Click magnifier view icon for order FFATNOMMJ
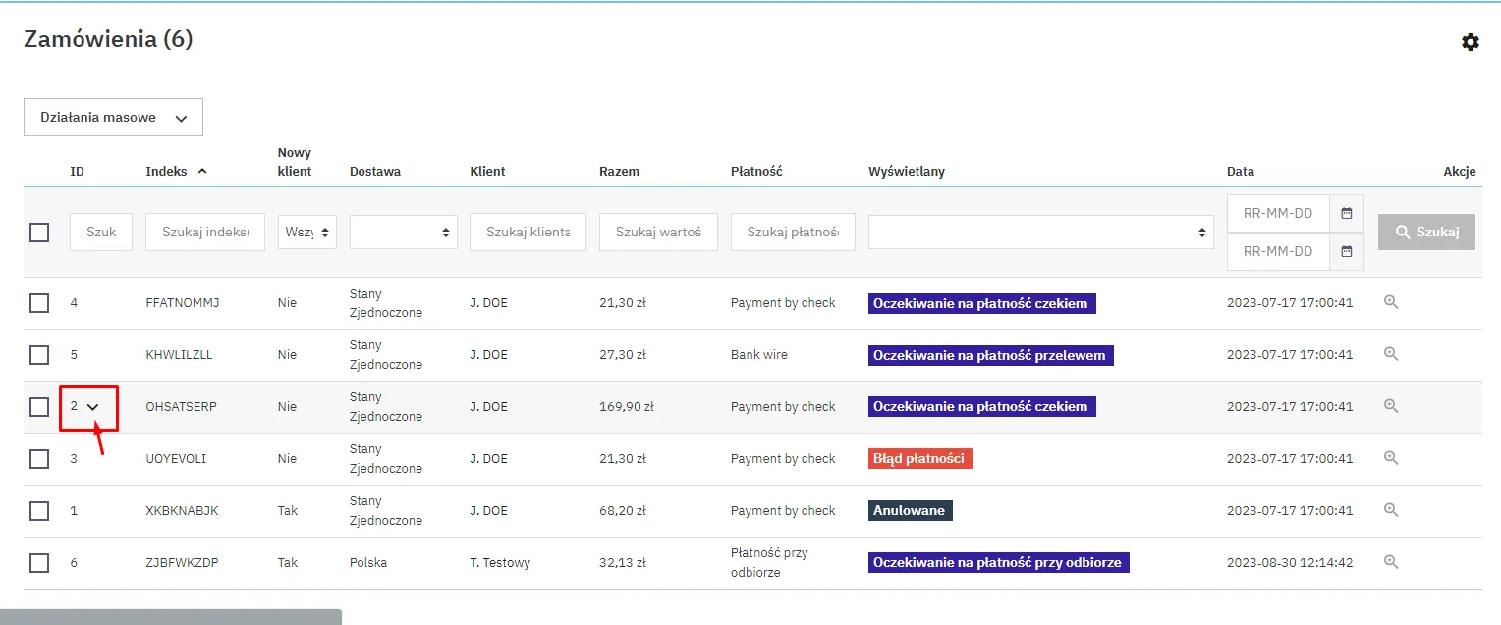Viewport: 1501px width, 625px height. coord(1390,302)
